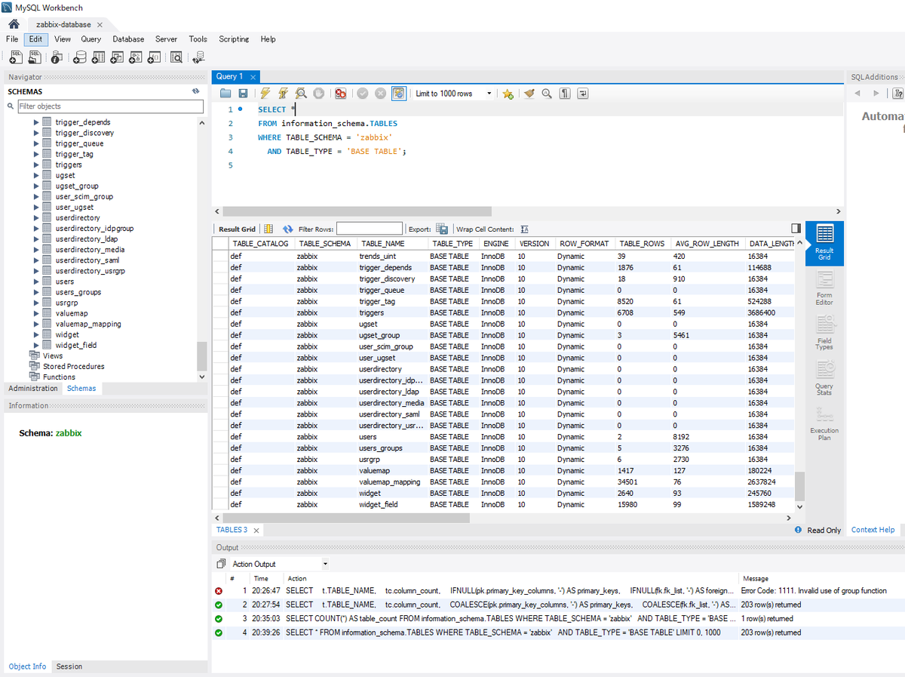Create a new view toolbar icon

tap(117, 57)
